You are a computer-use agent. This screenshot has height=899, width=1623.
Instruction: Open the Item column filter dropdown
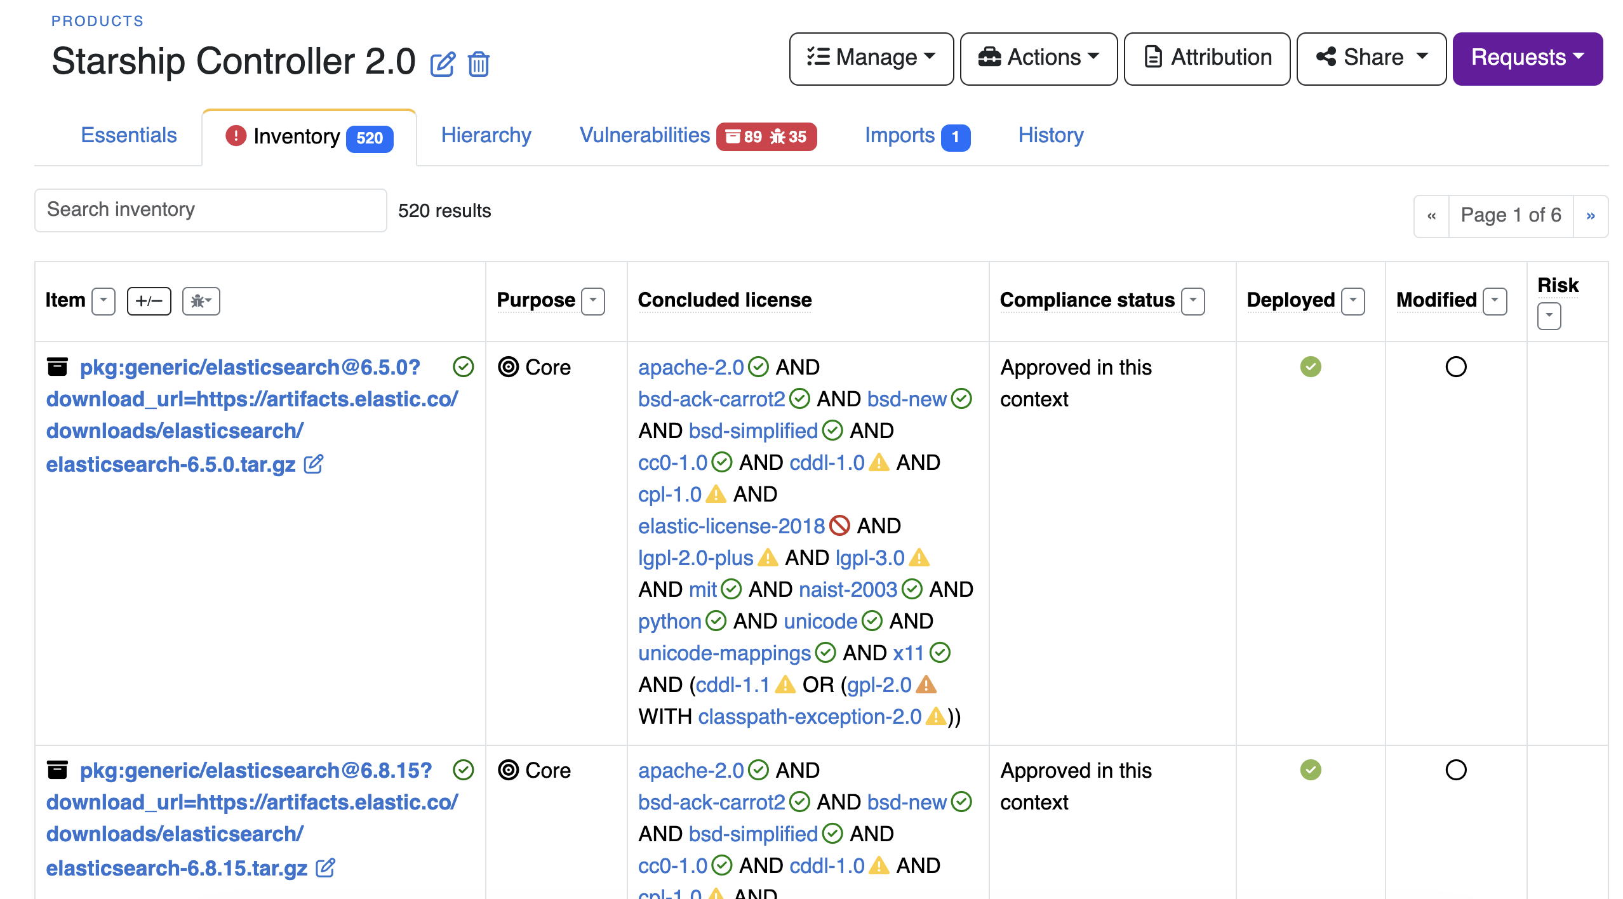point(104,301)
